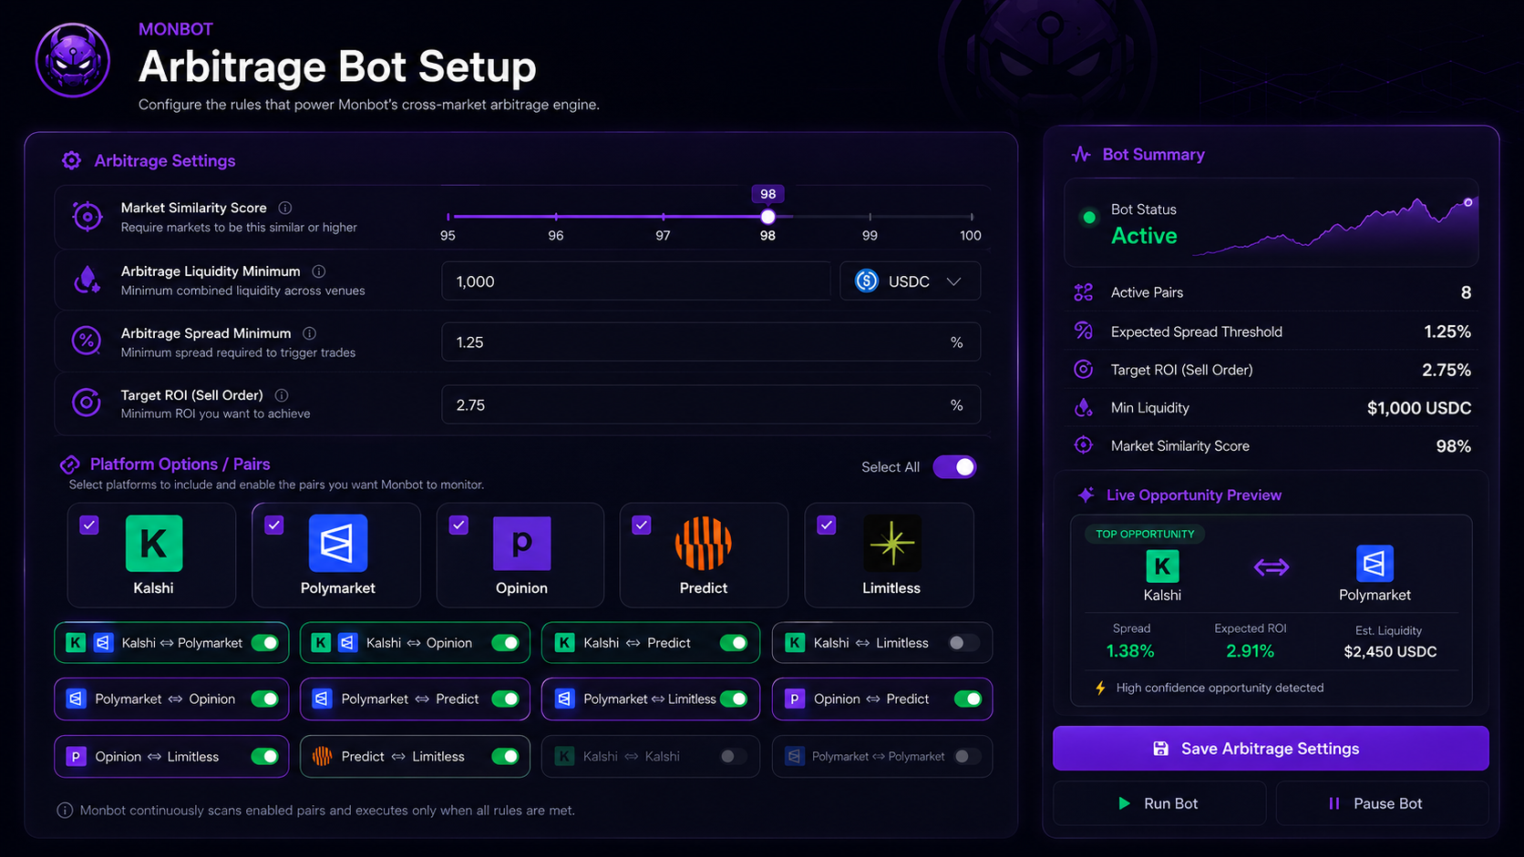Open info tooltip for Arbitrage Liquidity Minimum
The height and width of the screenshot is (857, 1524).
319,271
